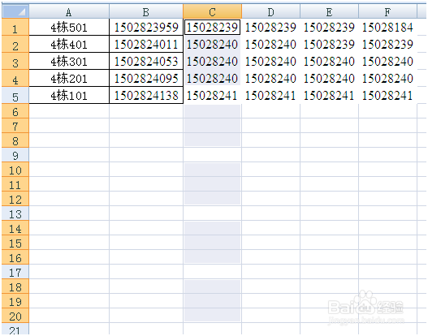428x336 pixels.
Task: Click cell C2 in column C
Action: (212, 44)
